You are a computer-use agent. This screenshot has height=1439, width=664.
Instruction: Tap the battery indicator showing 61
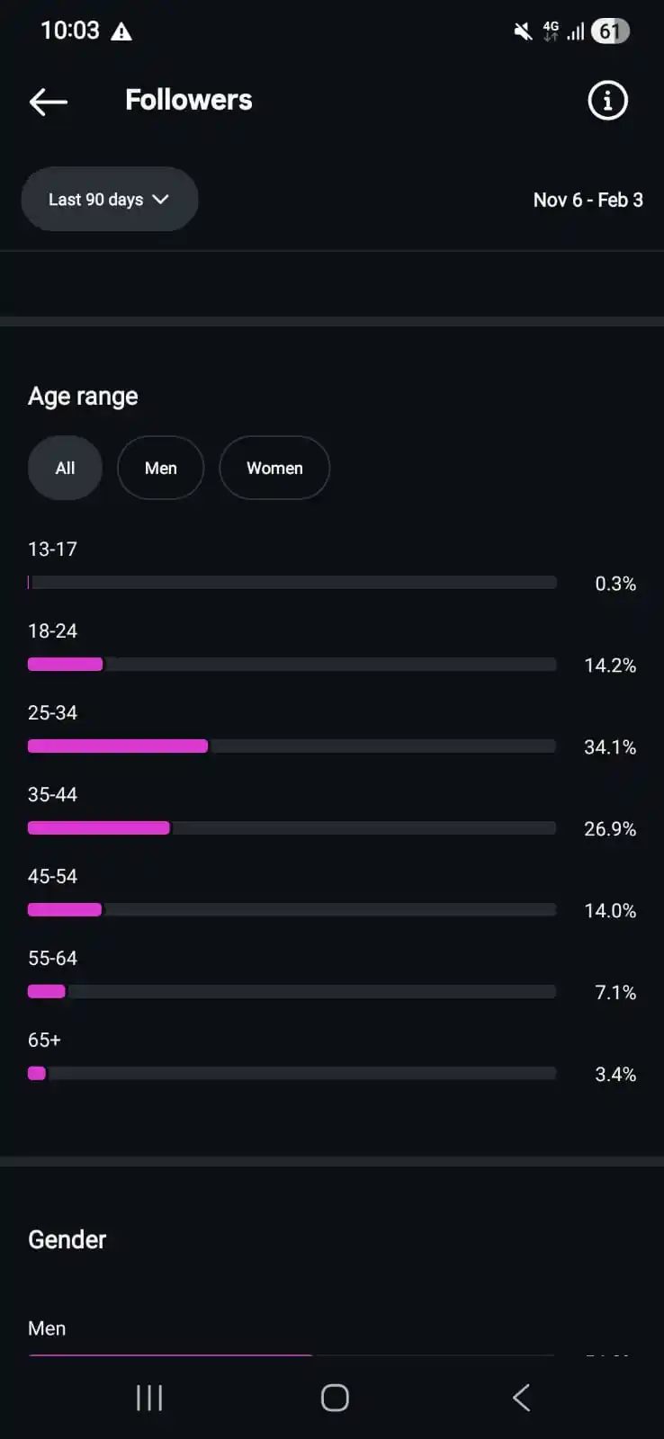coord(610,31)
